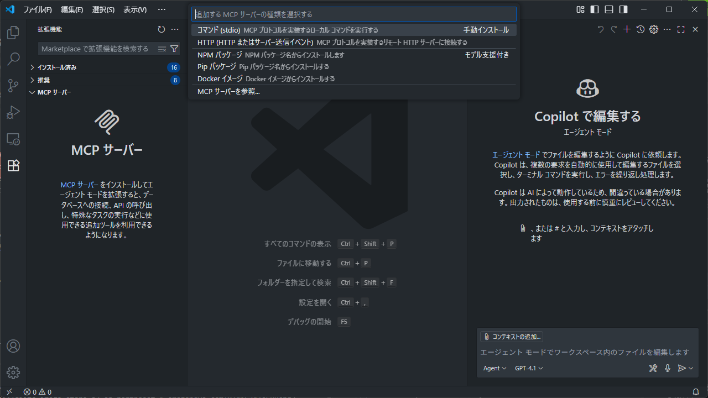This screenshot has height=398, width=708.
Task: Open send button dropdown chevron
Action: 691,368
